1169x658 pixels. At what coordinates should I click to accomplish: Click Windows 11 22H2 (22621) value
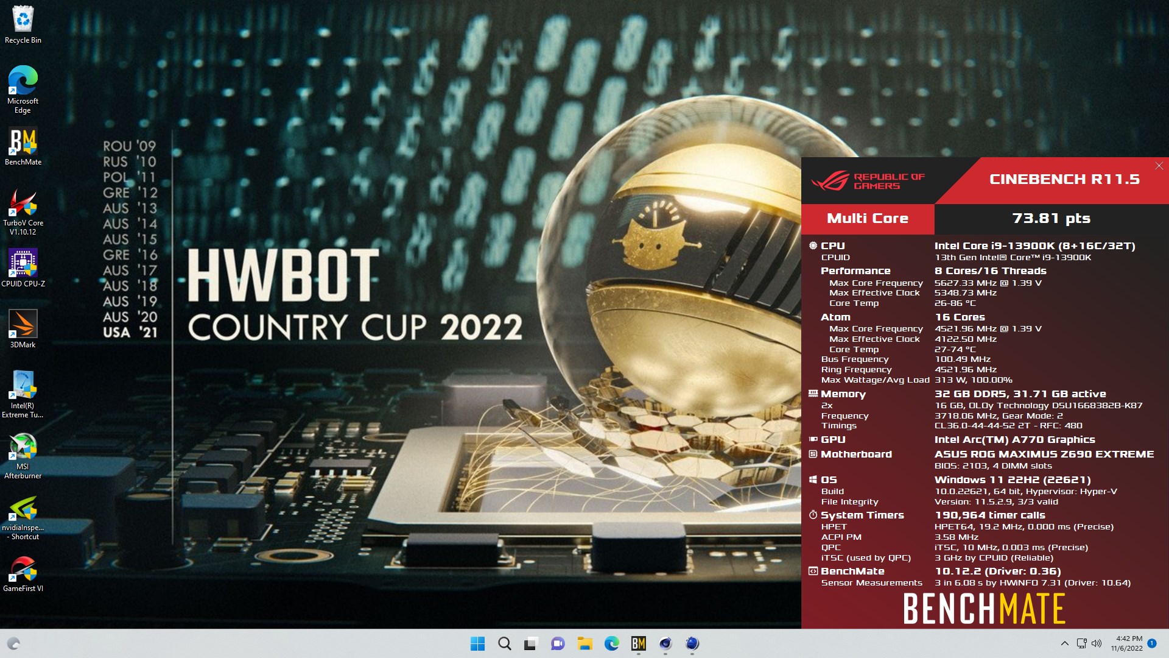tap(1013, 479)
